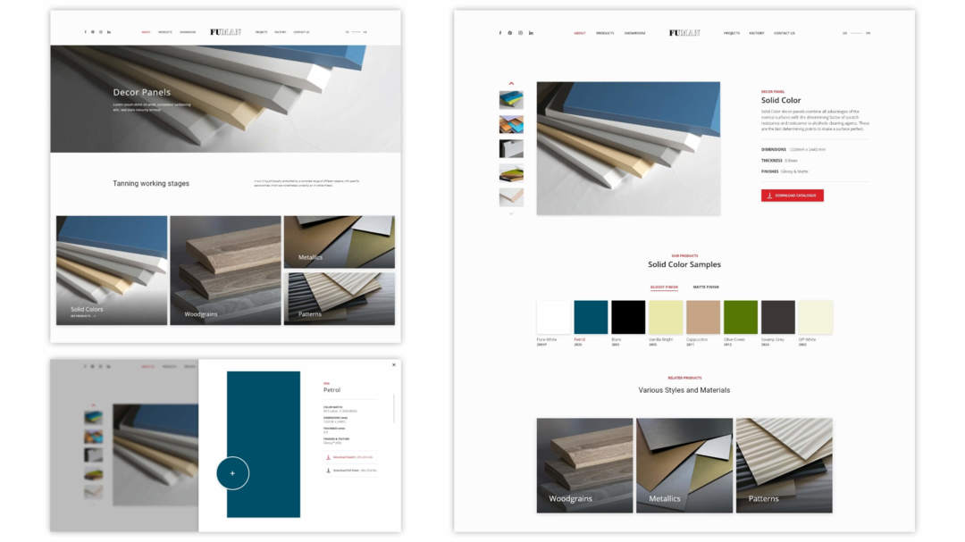Open Showroom menu on Solid Color page
The image size is (965, 542).
point(634,33)
